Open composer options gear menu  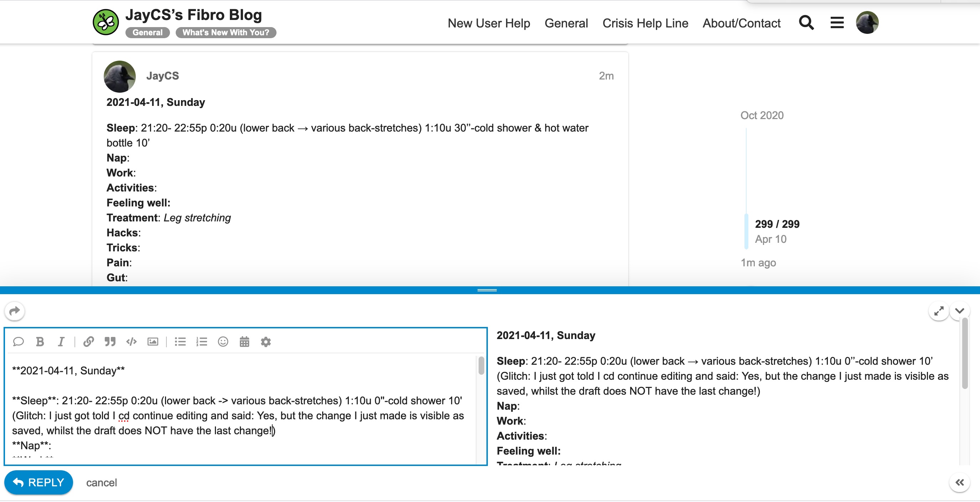pos(266,342)
